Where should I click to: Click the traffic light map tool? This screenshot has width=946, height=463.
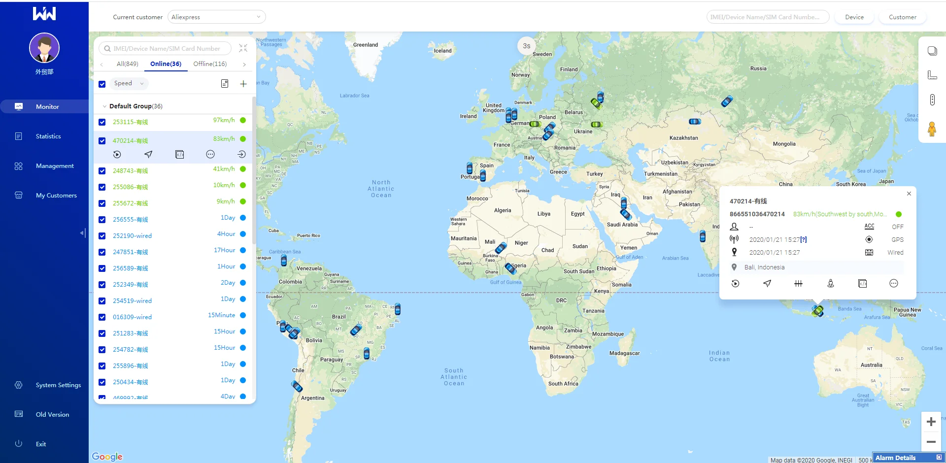pyautogui.click(x=932, y=100)
